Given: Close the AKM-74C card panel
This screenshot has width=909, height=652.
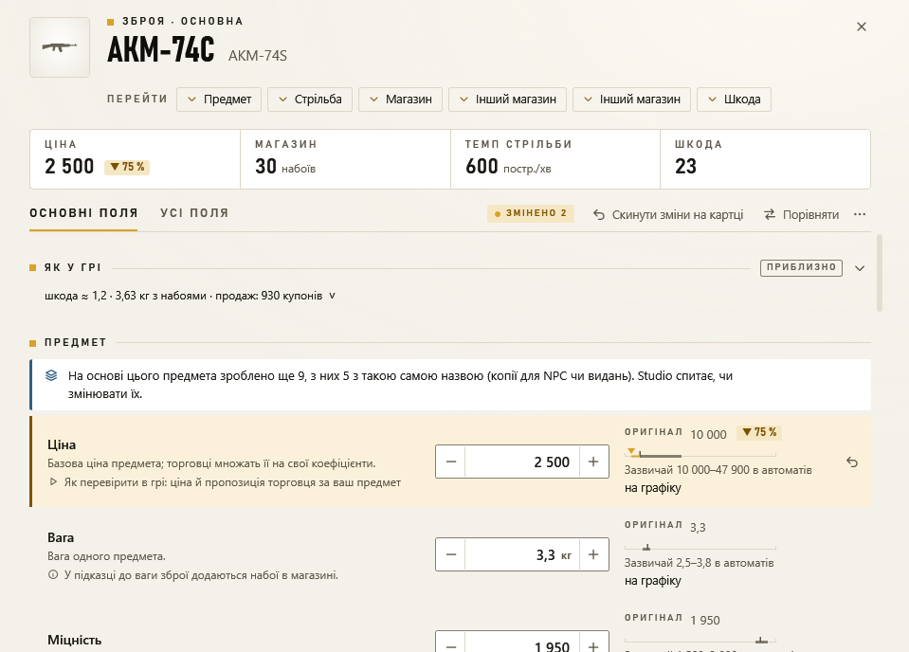Looking at the screenshot, I should click(862, 27).
